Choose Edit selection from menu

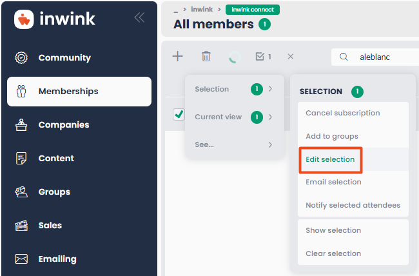pos(330,160)
